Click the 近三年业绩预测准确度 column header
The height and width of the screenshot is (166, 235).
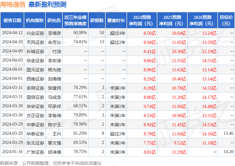click(75, 21)
